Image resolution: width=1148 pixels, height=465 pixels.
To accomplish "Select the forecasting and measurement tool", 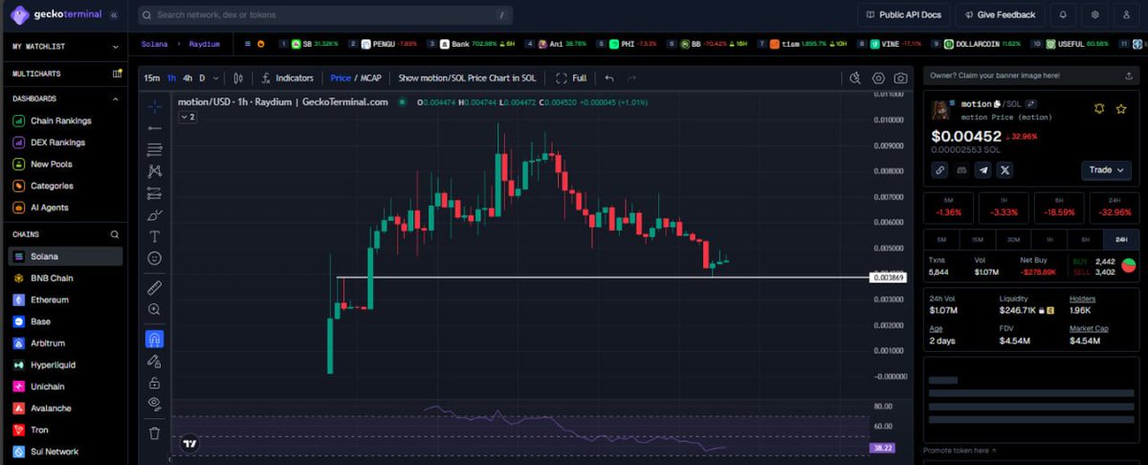I will point(155,193).
